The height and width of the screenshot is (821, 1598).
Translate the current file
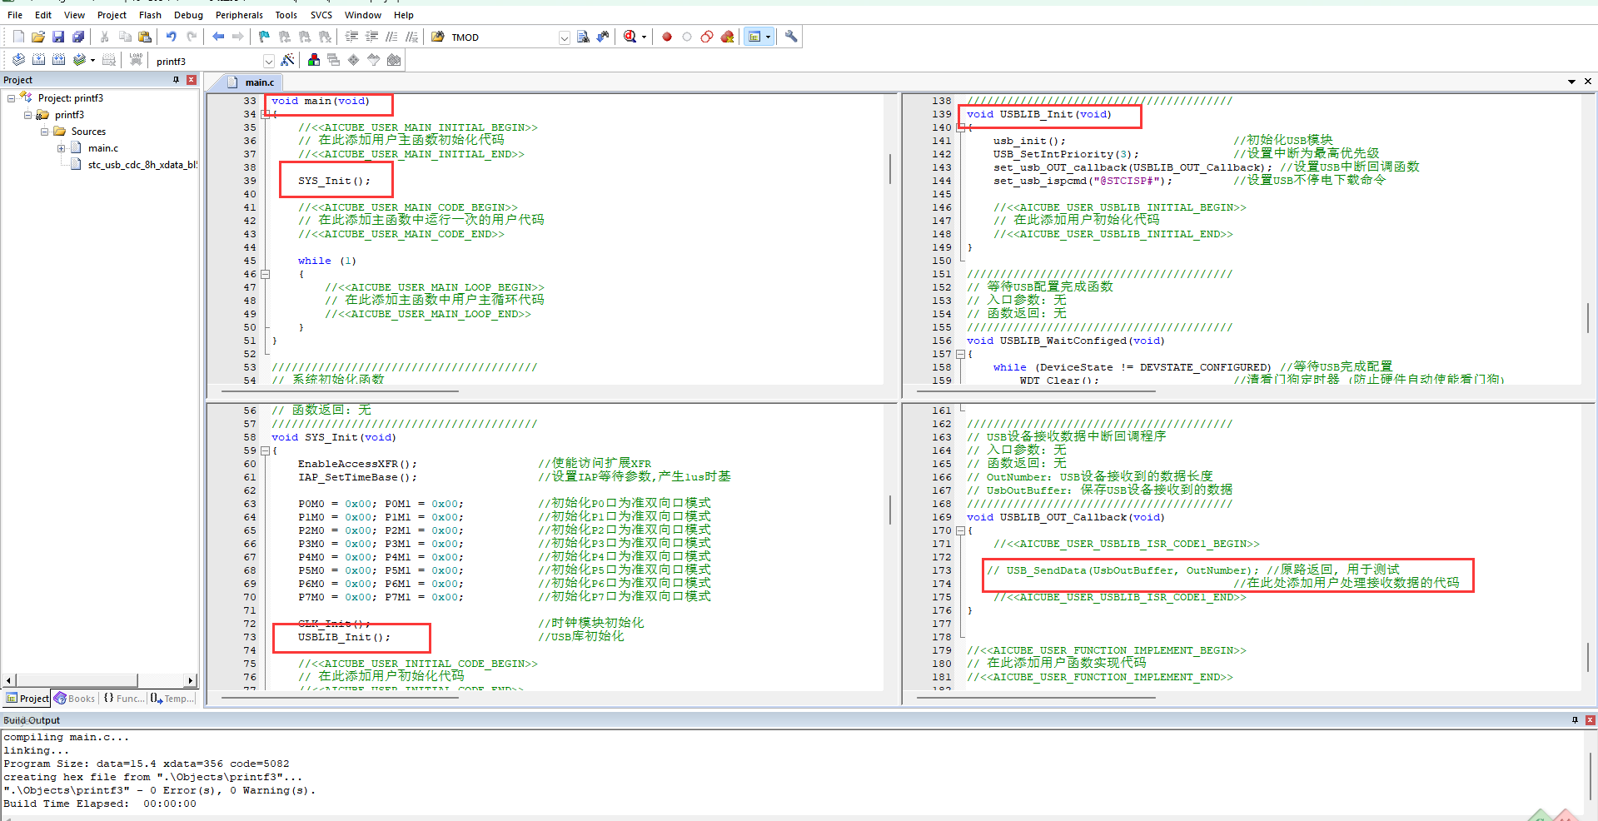(x=18, y=60)
